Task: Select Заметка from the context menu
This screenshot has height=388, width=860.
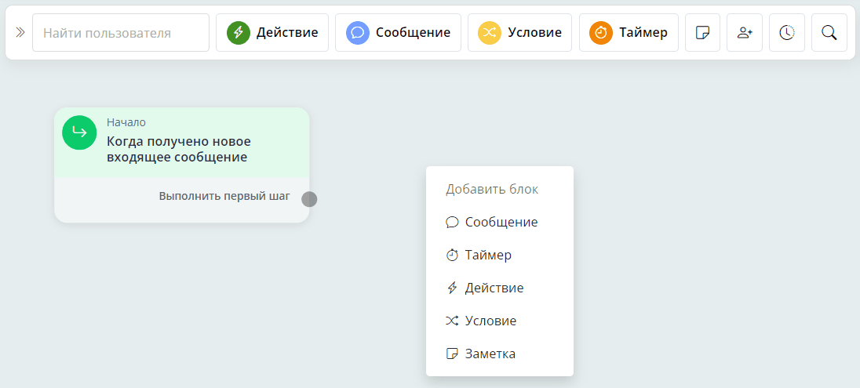Action: coord(490,354)
